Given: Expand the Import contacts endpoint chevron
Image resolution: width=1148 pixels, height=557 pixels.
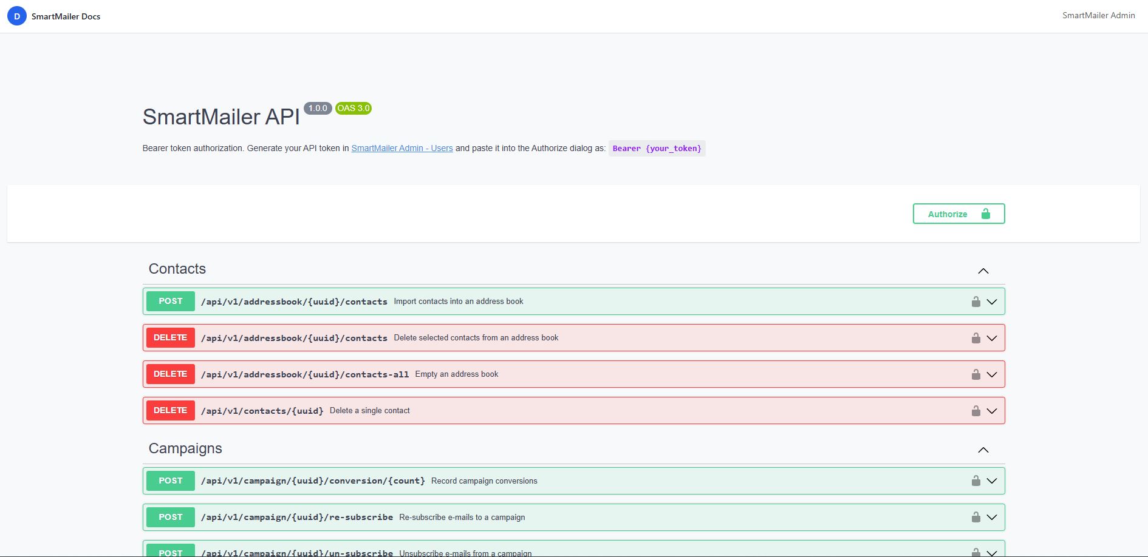Looking at the screenshot, I should [x=992, y=302].
